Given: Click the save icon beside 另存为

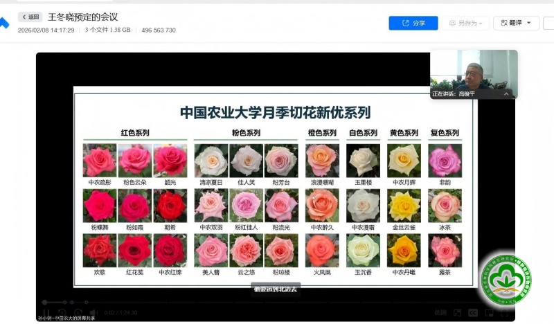Looking at the screenshot, I should click(452, 23).
